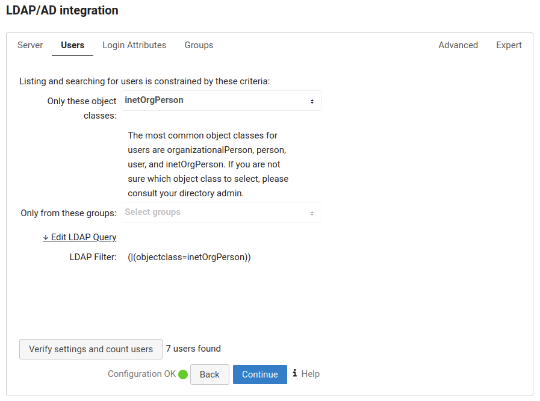Expand the Edit LDAP Query section
This screenshot has height=401, width=540.
[83, 237]
